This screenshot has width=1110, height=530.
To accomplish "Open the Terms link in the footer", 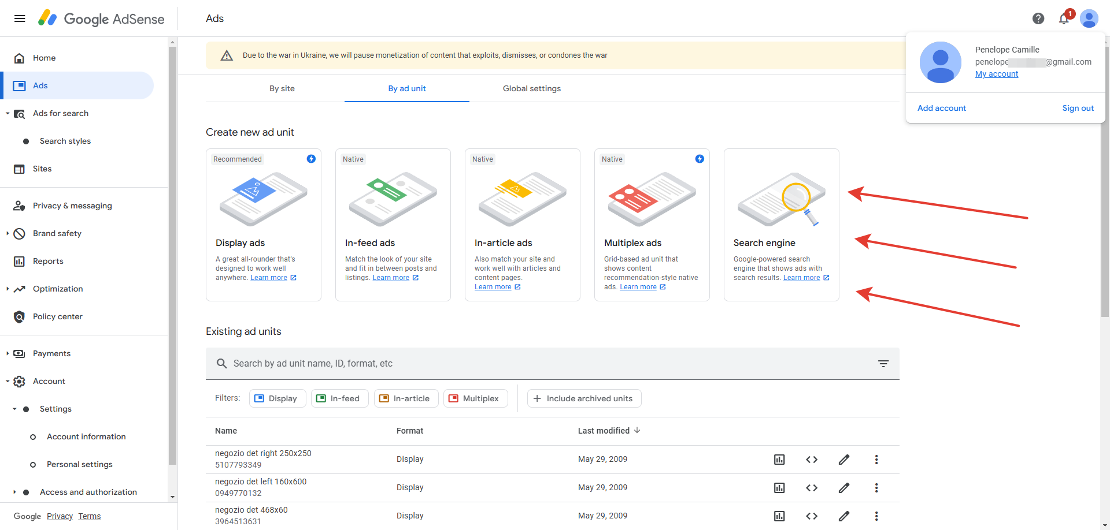I will click(x=90, y=516).
